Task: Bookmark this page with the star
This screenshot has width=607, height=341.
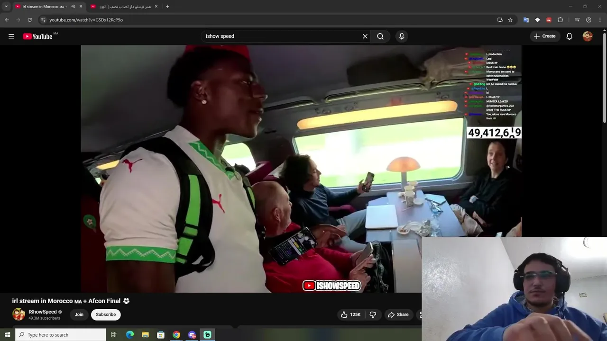Action: [510, 20]
